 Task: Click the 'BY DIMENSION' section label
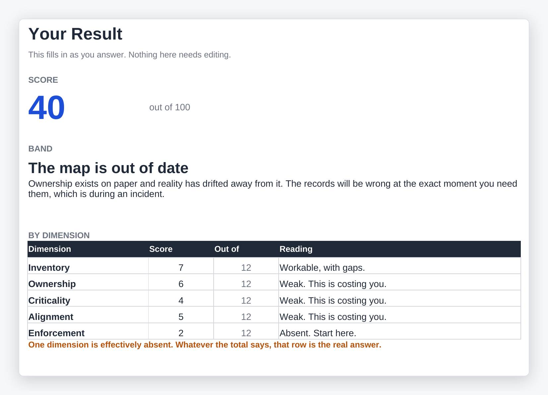coord(59,236)
